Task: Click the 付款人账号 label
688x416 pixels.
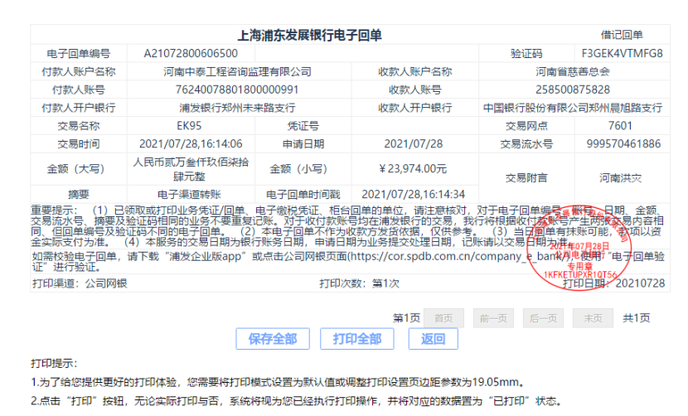Action: pos(79,89)
